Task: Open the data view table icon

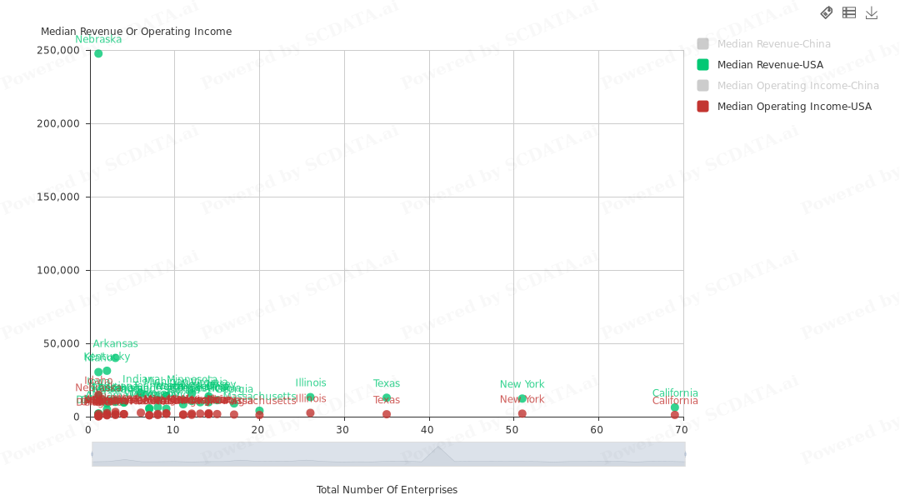Action: tap(849, 12)
